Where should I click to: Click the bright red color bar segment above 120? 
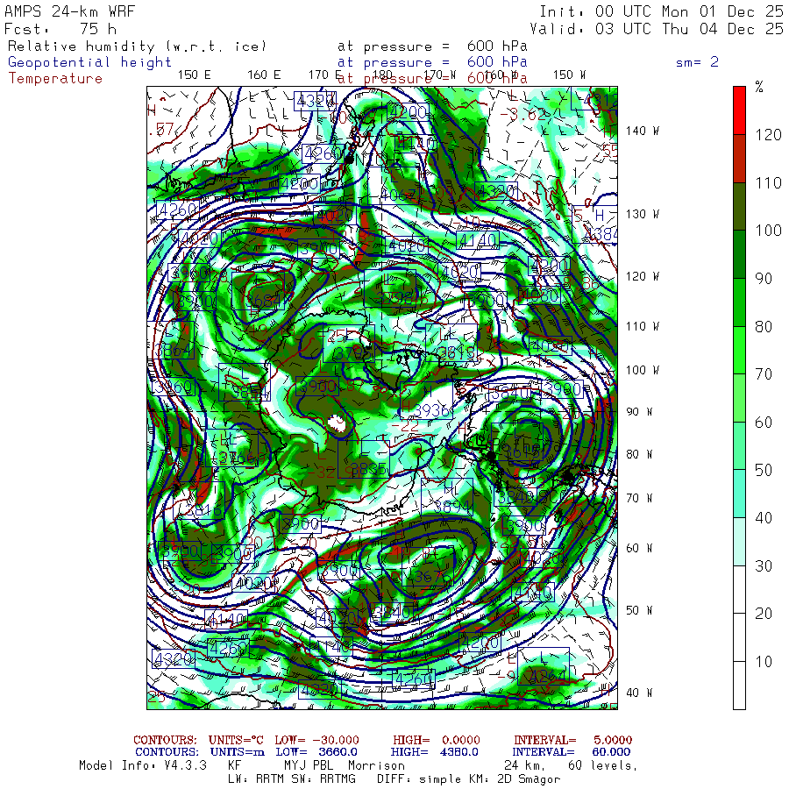pos(739,110)
